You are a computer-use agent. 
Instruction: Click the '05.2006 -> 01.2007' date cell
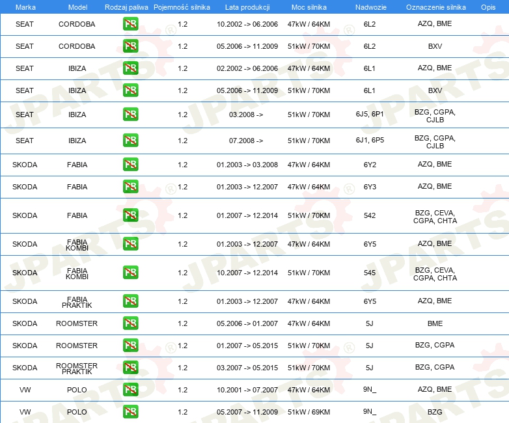click(x=247, y=323)
